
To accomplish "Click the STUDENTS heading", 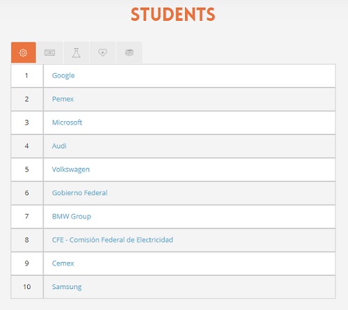I will click(x=173, y=15).
